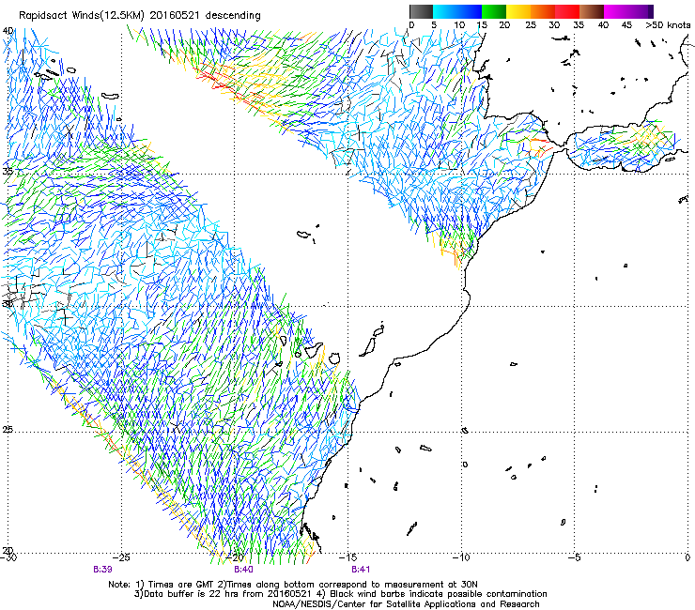Screen dimensions: 695x610
Task: Click the red 30–35 knots legend swatch
Action: (567, 11)
